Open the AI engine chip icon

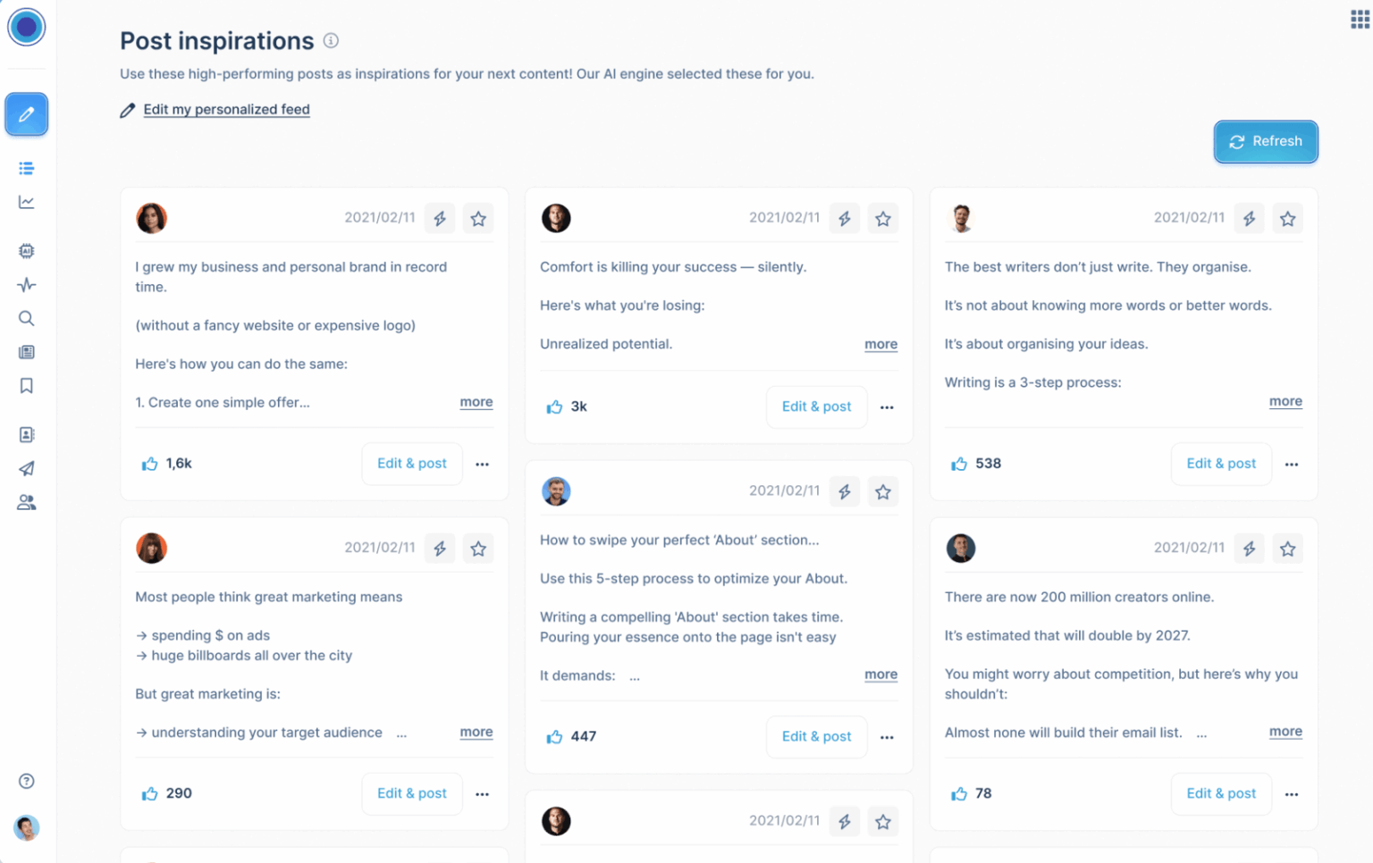(26, 251)
